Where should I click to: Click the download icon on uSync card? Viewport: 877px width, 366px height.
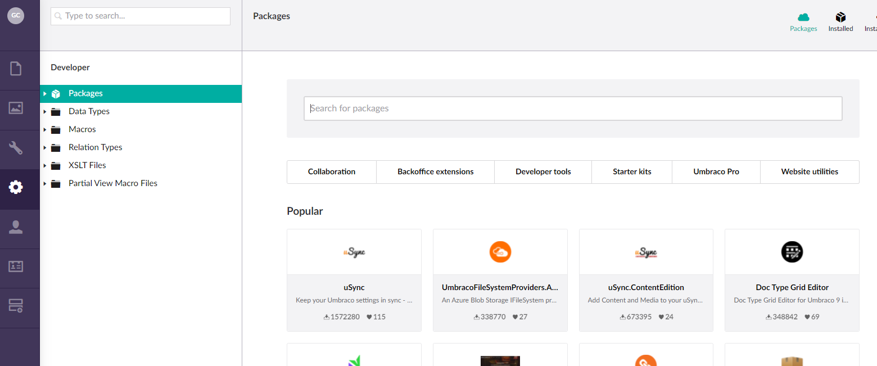tap(327, 317)
